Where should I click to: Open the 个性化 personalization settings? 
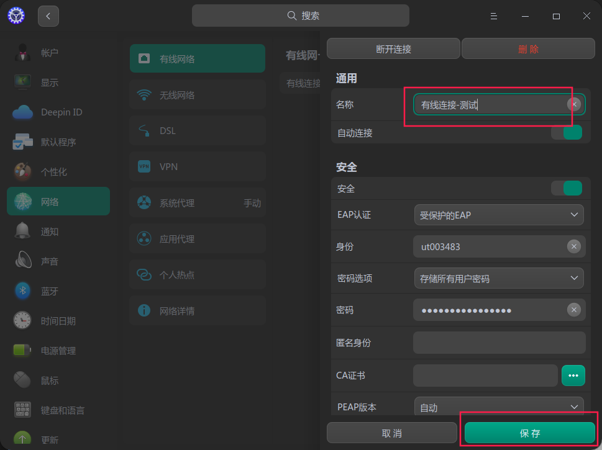coord(58,171)
